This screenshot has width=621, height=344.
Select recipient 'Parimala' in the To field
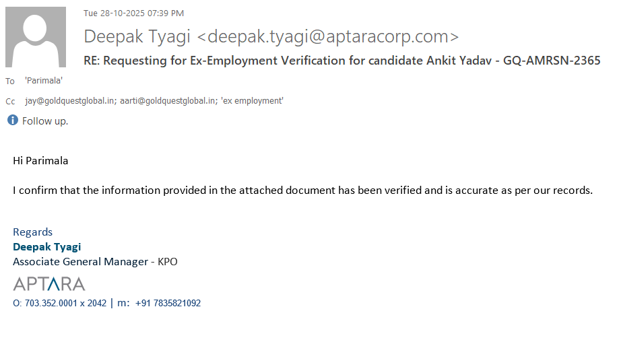[x=44, y=80]
